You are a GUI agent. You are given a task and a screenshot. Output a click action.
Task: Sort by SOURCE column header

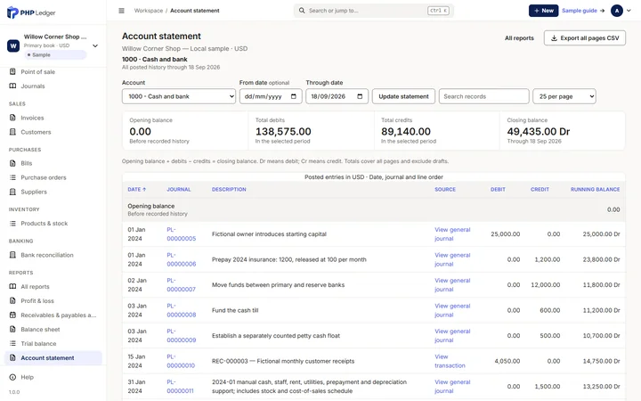445,189
